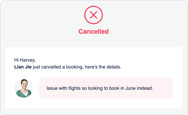Click the small pointer tail of the bubble
This screenshot has height=115, width=188.
pyautogui.click(x=38, y=88)
